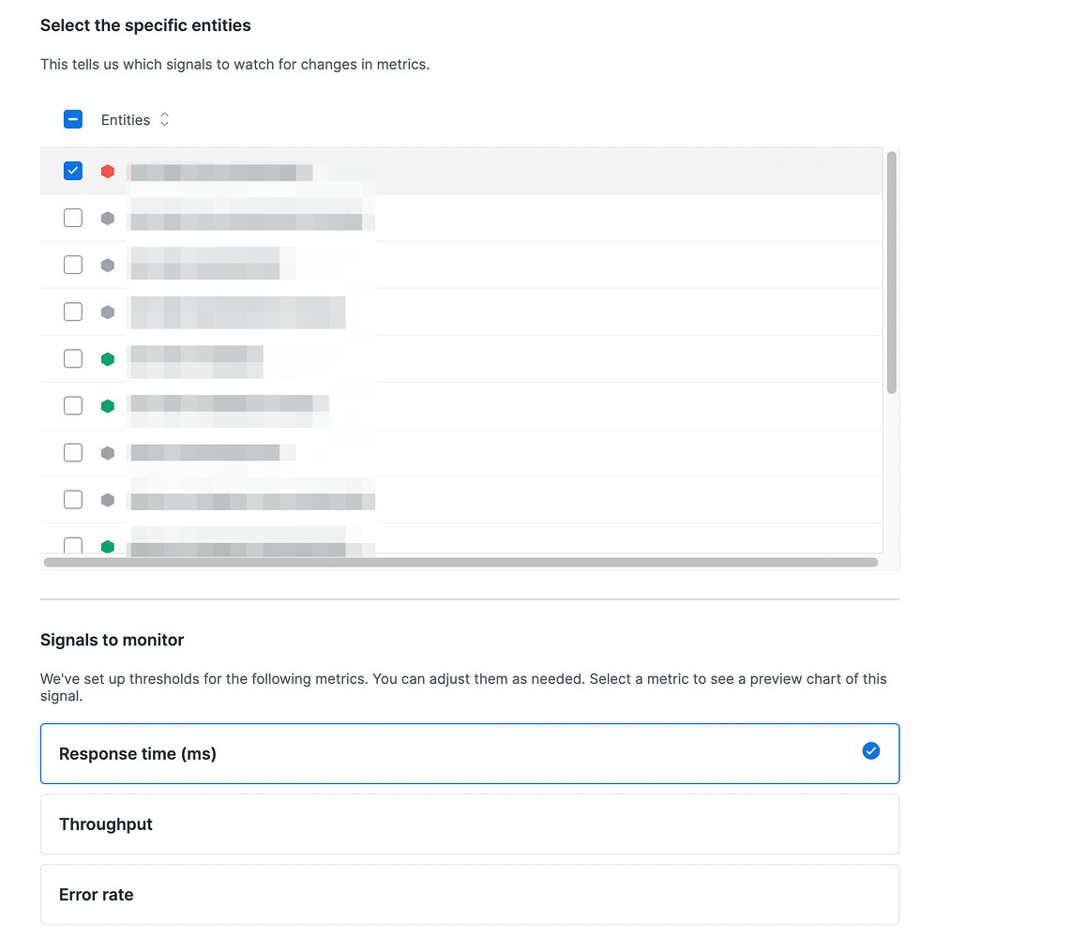Uncheck the checked first entity checkbox
Image resolution: width=1071 pixels, height=938 pixels.
[x=73, y=171]
